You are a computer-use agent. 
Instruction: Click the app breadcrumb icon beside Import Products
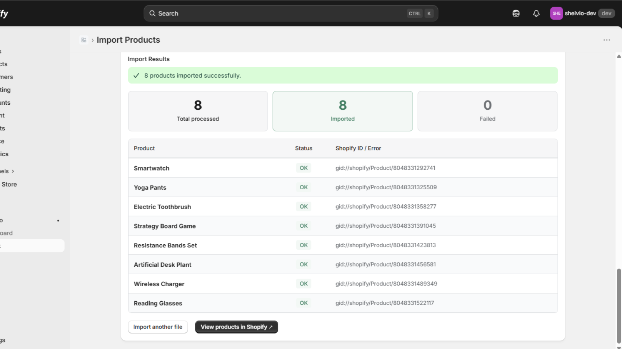point(84,40)
